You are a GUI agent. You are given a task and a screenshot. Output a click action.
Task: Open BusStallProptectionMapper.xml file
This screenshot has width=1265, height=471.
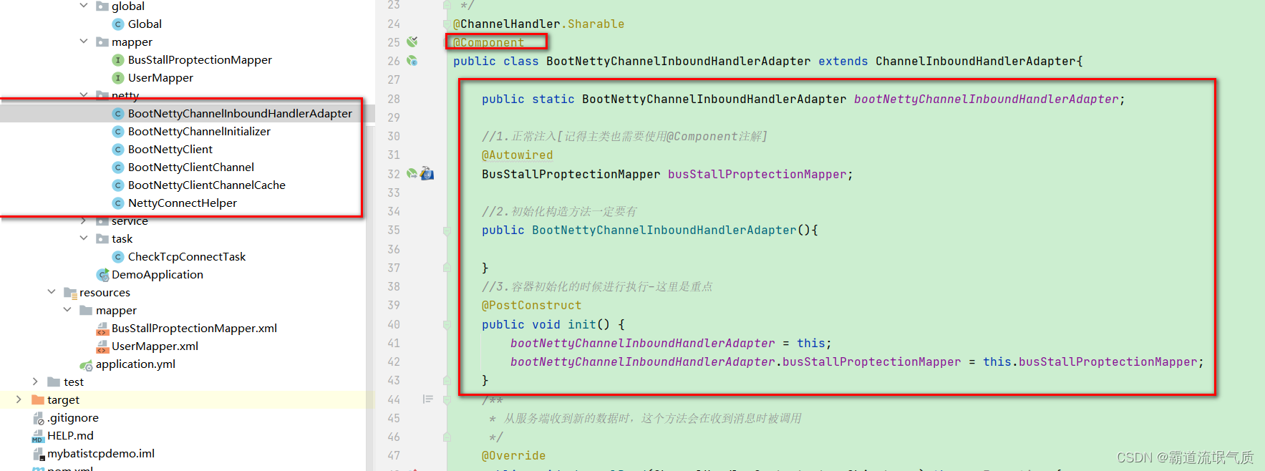click(x=194, y=329)
